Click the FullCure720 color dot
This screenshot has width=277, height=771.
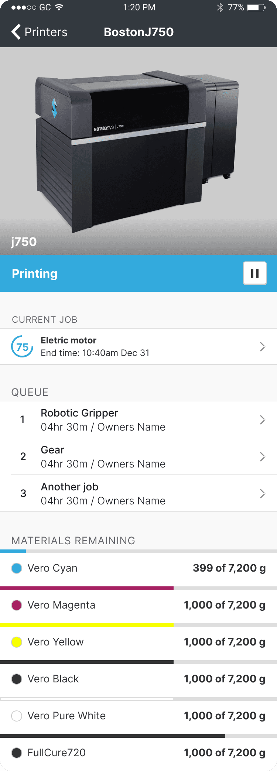coord(17,753)
